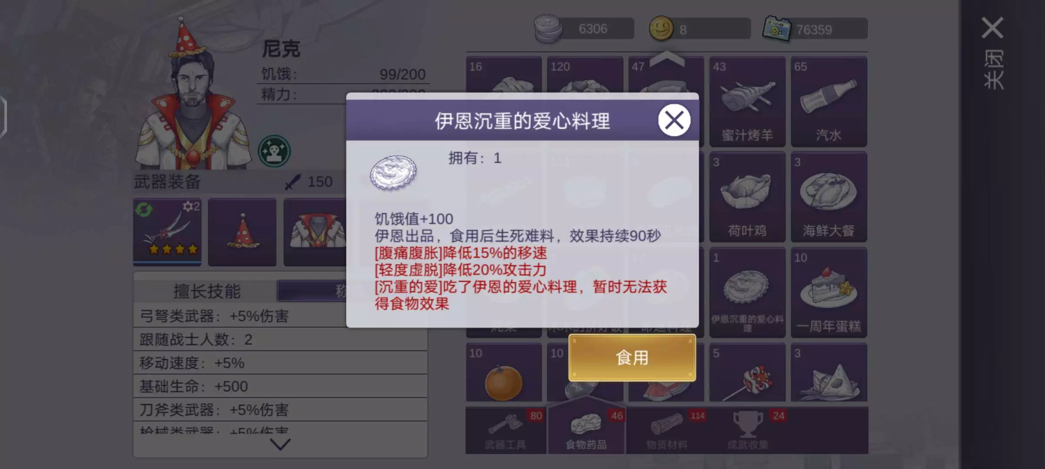Select the party hat equipment slot

pos(242,231)
